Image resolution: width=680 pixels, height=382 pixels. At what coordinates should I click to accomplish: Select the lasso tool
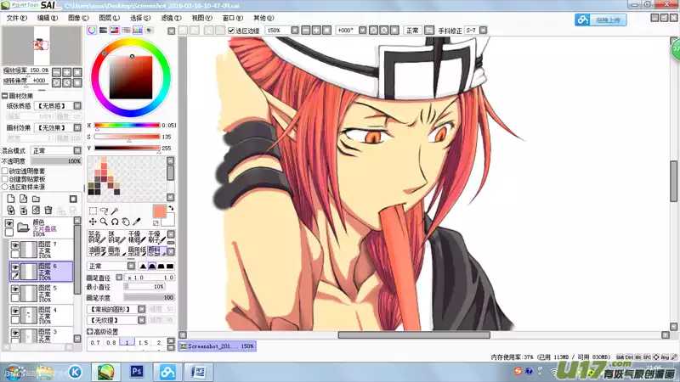point(104,211)
